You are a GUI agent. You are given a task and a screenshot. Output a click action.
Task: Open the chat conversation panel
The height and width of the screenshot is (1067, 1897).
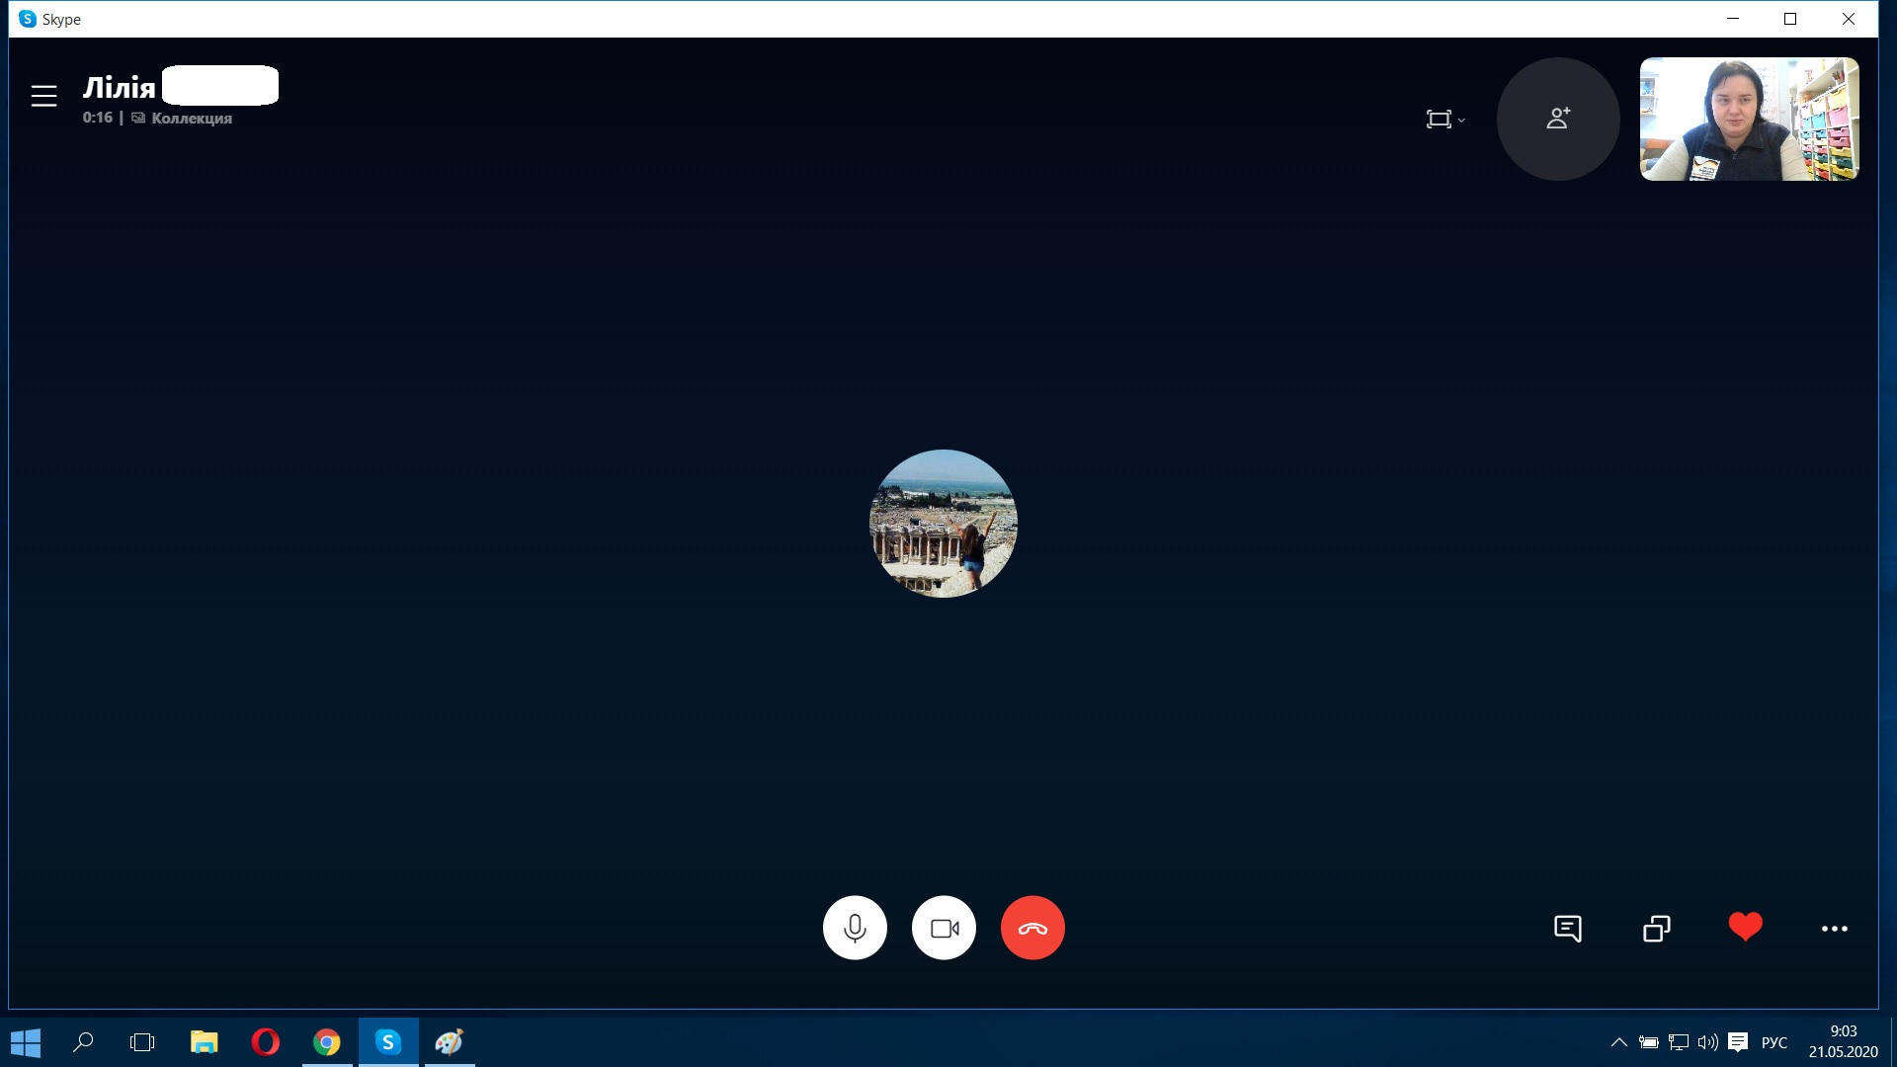click(1567, 929)
